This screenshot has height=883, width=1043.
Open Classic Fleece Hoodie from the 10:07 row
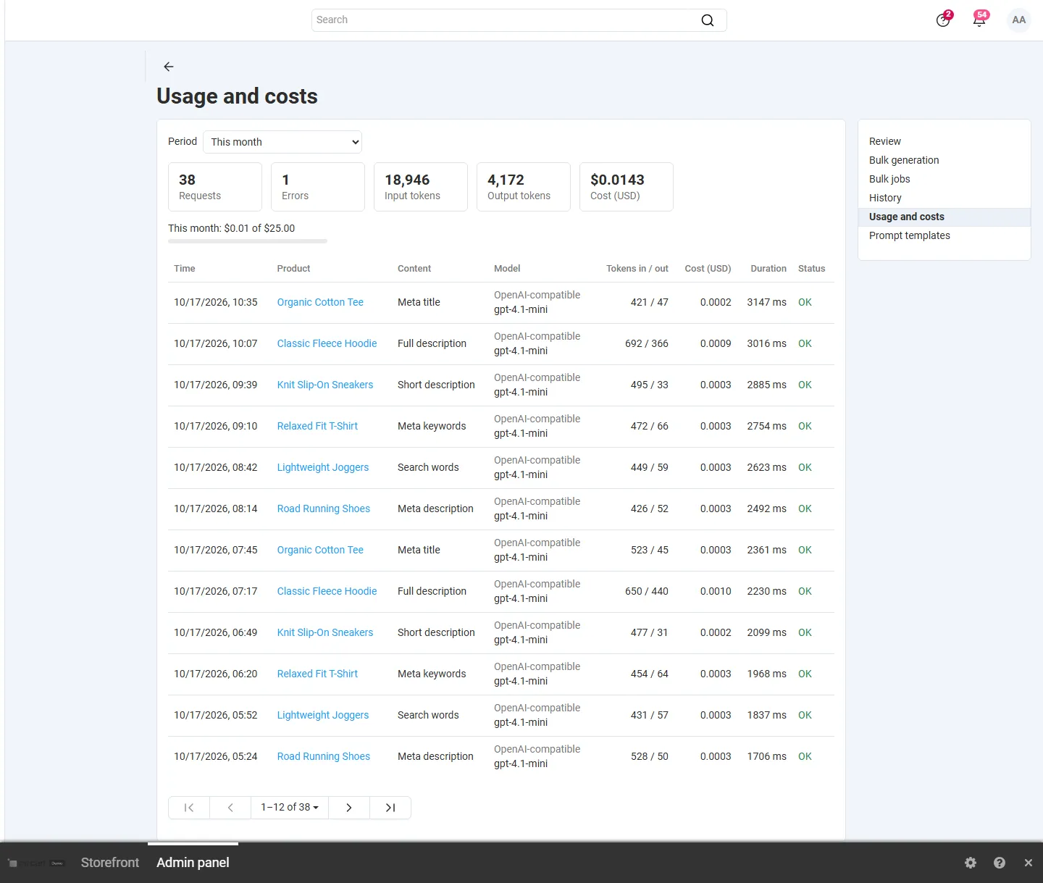coord(327,343)
